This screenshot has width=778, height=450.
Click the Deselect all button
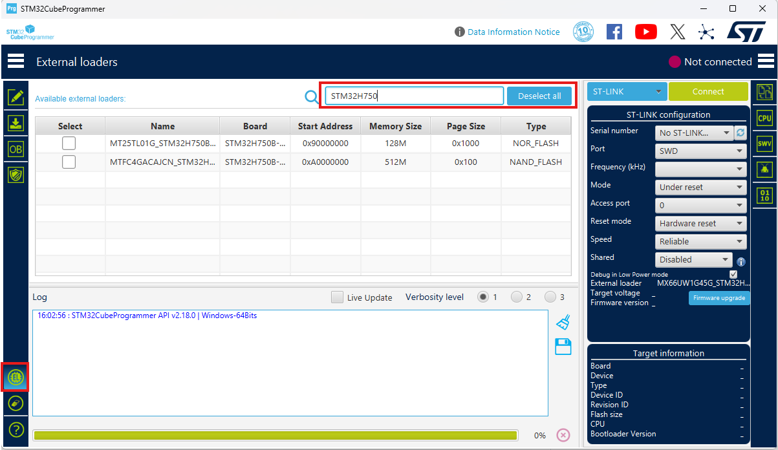(x=539, y=96)
